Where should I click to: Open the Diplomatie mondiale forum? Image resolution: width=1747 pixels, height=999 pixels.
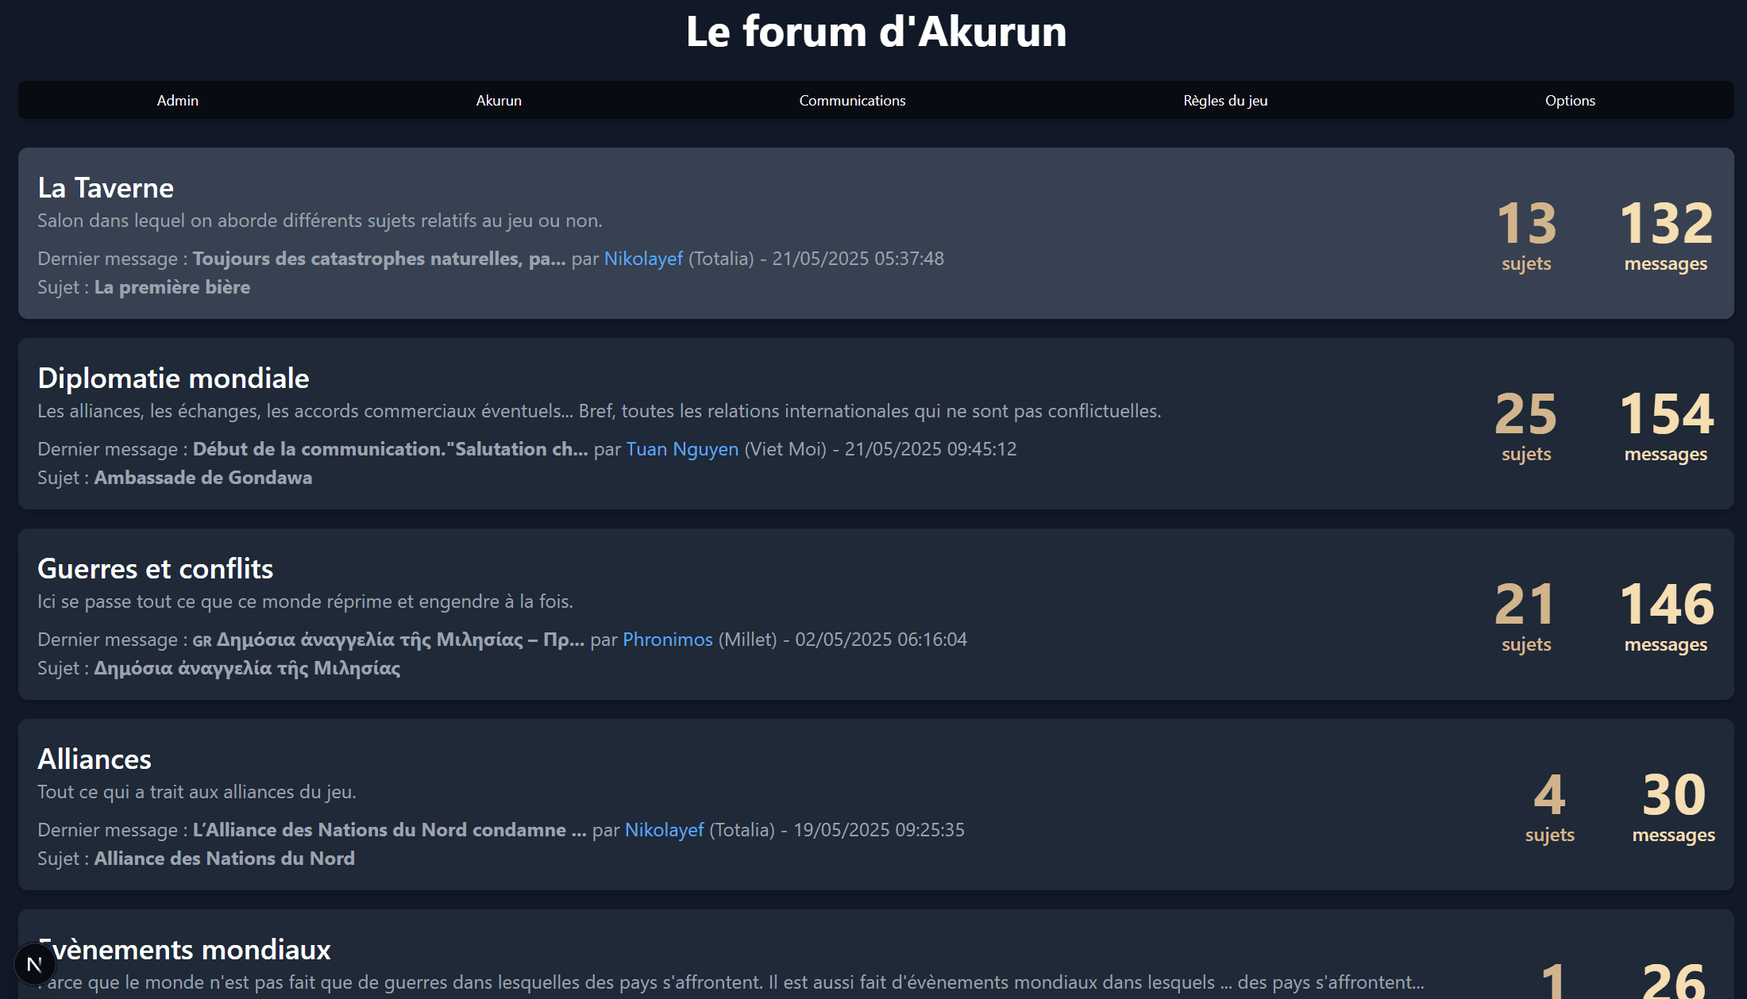pos(173,378)
